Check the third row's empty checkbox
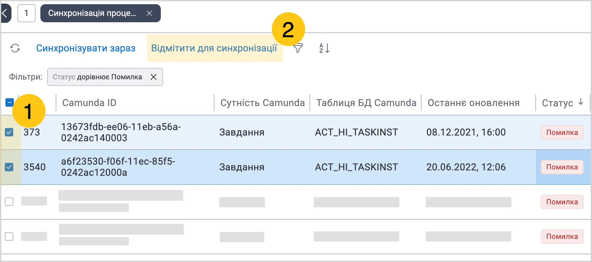 [x=9, y=202]
